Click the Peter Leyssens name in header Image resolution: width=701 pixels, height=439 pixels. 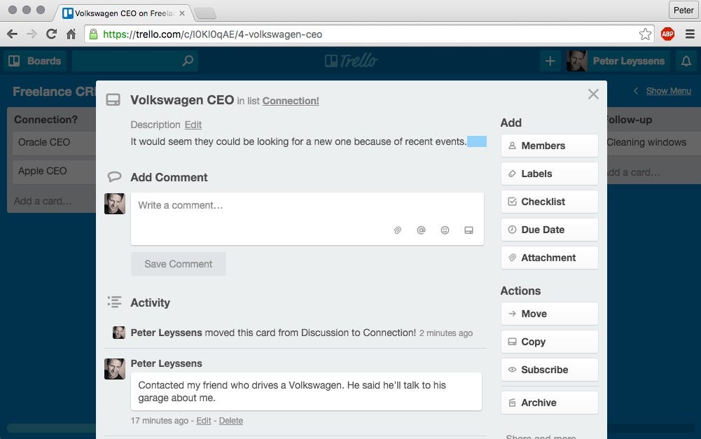[629, 61]
